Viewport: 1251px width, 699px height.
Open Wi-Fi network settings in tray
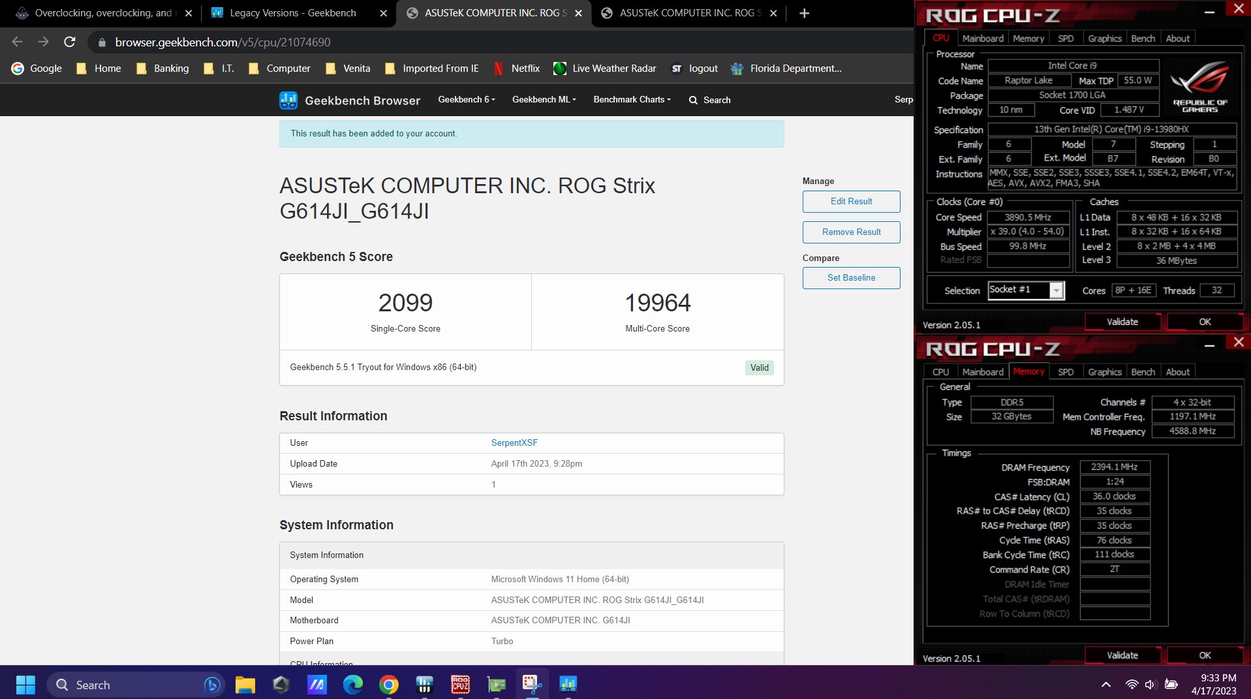tap(1132, 685)
